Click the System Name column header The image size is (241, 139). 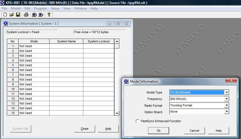click(66, 41)
